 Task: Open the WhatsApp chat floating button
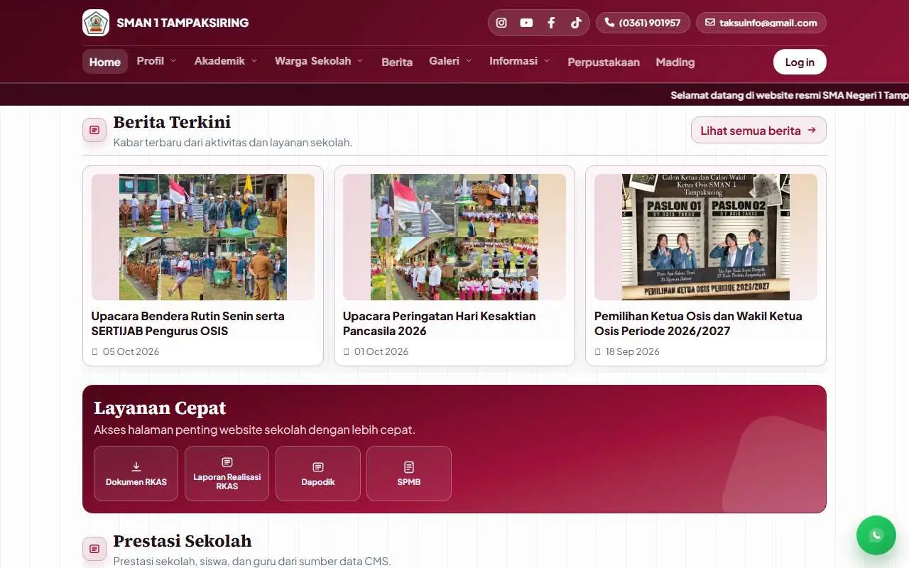[876, 535]
